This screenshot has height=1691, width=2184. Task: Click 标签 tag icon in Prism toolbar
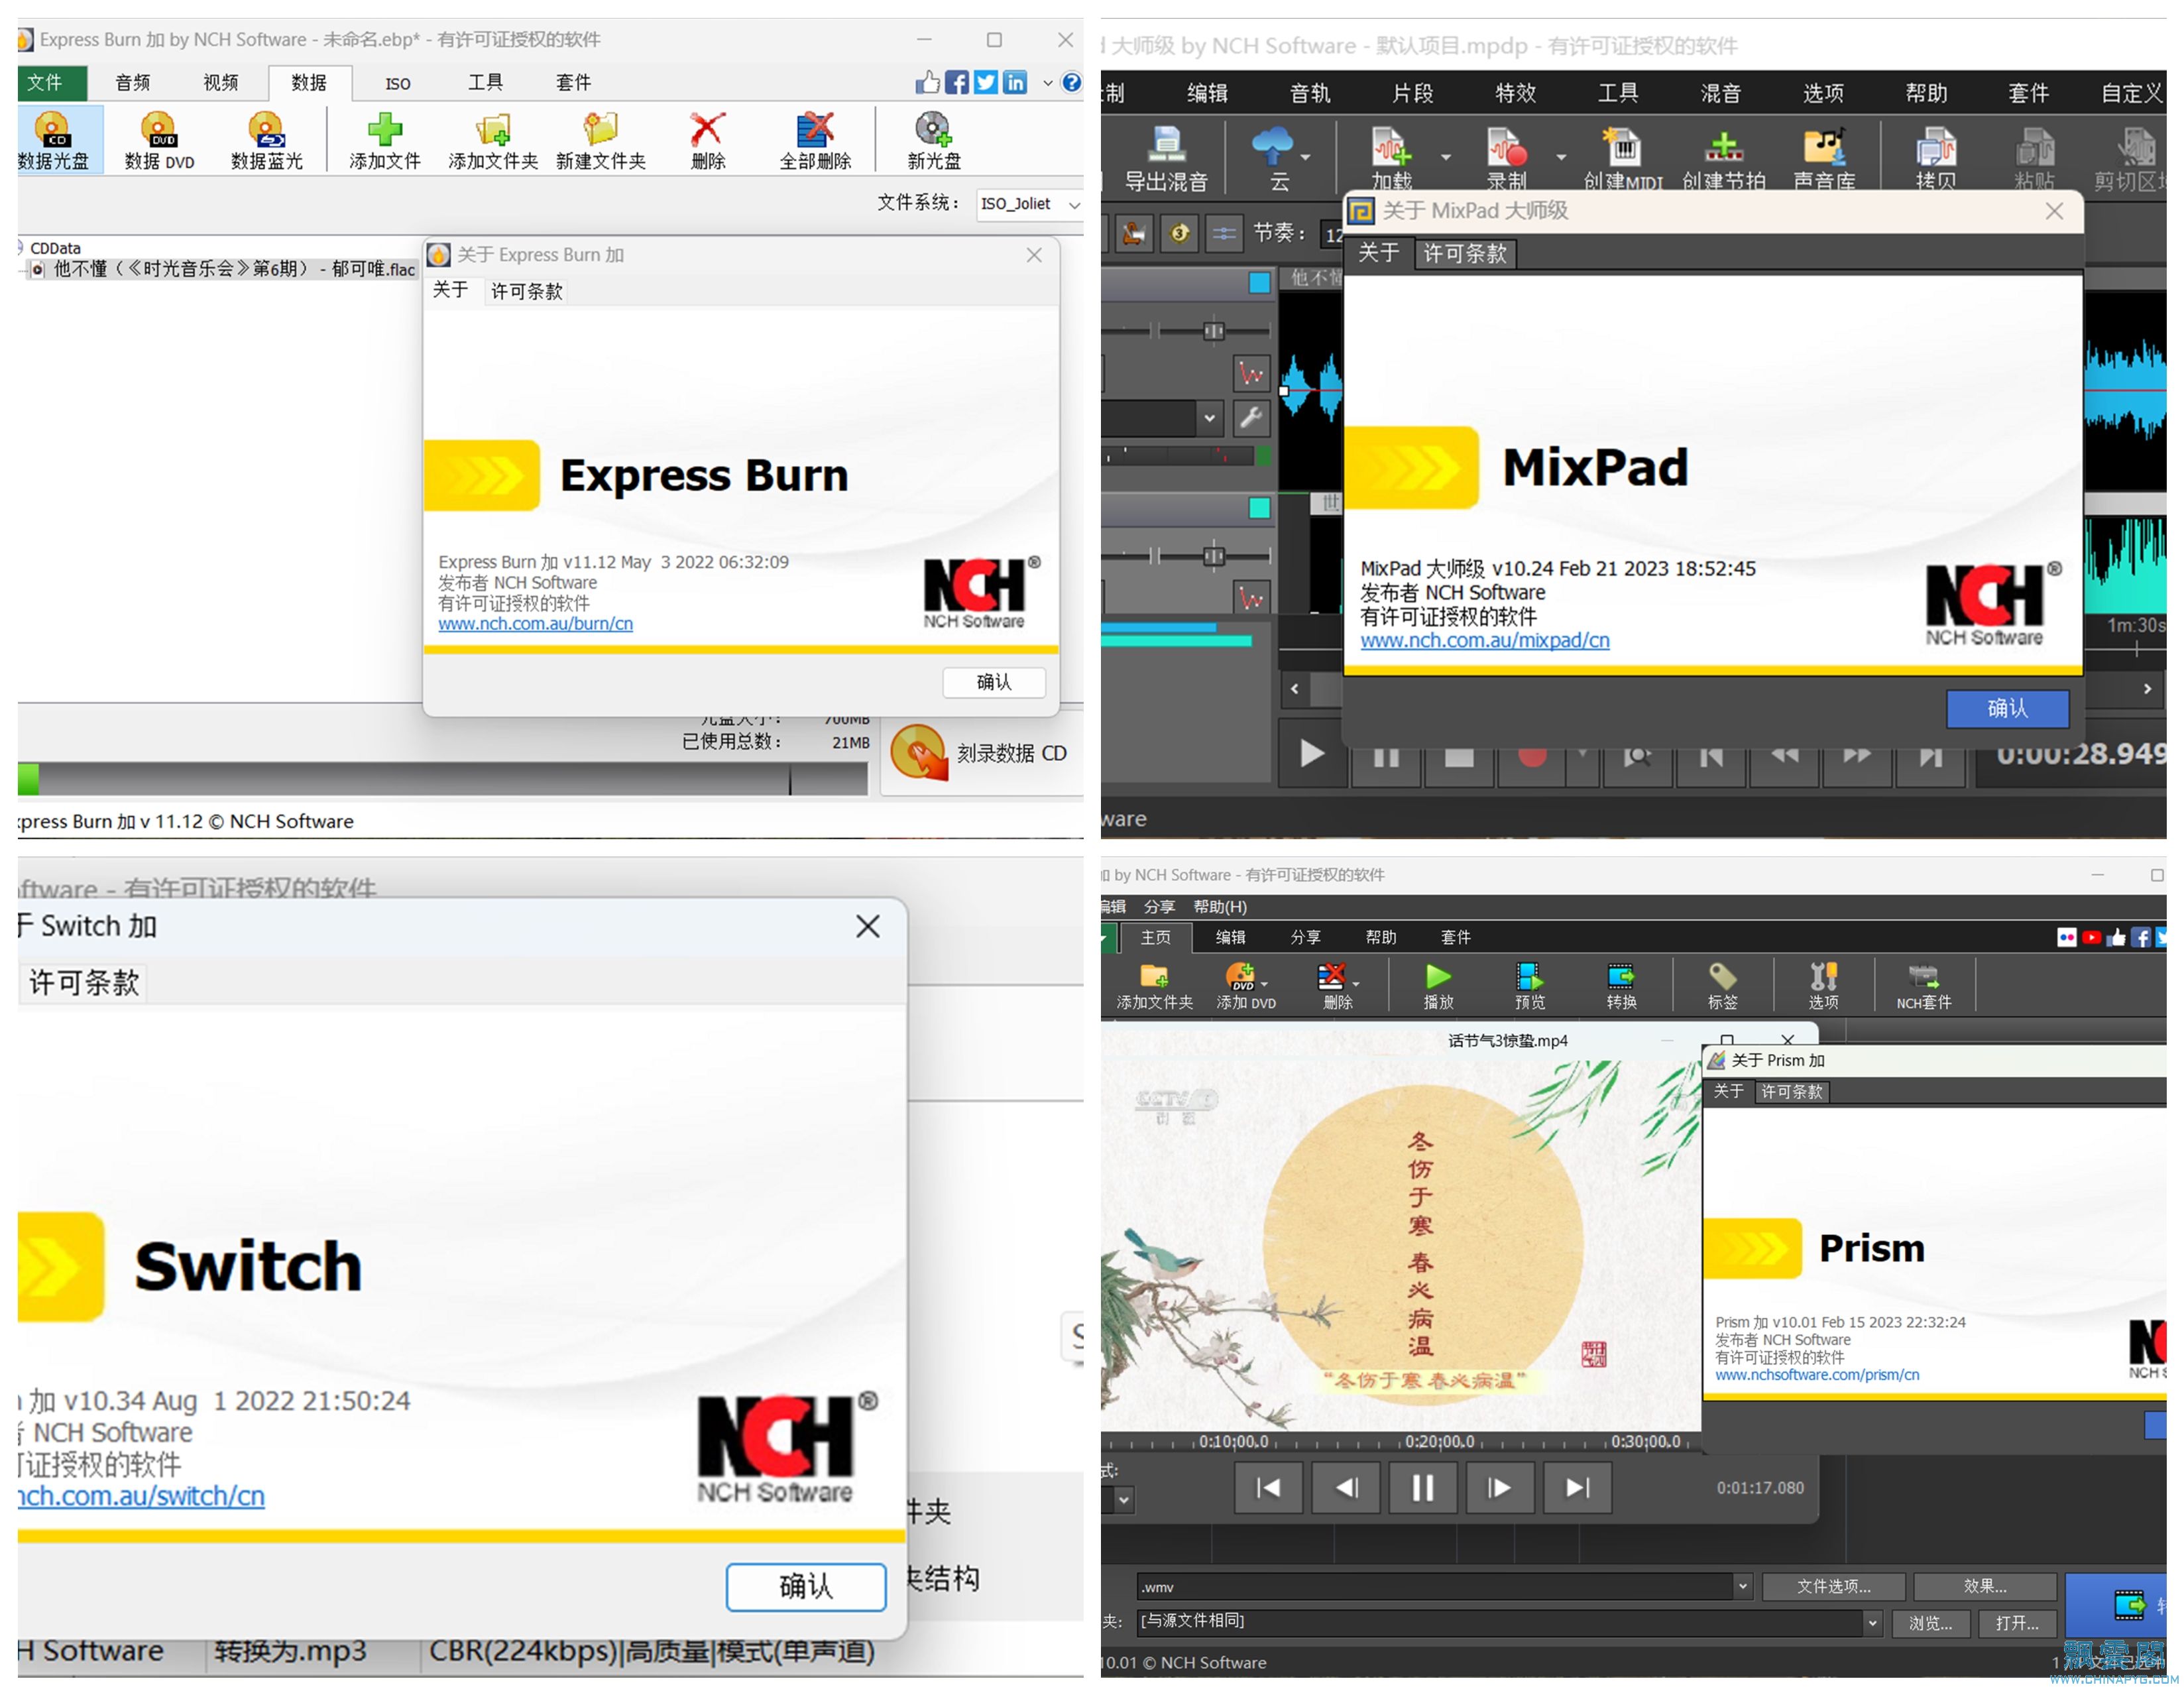point(1722,986)
